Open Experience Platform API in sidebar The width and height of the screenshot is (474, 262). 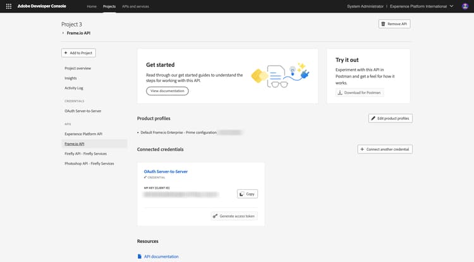point(83,134)
